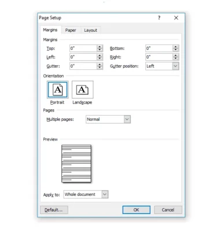The image size is (220, 237).
Task: Increase the Left margin with up arrow
Action: click(x=100, y=55)
